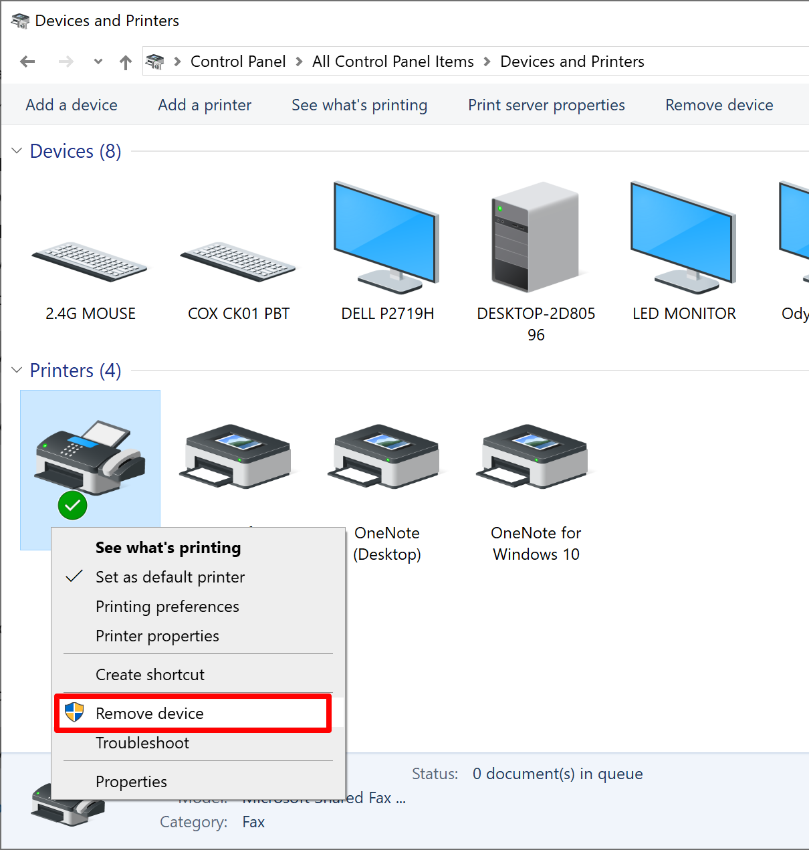Click the Printers (4) group header text

click(x=76, y=370)
